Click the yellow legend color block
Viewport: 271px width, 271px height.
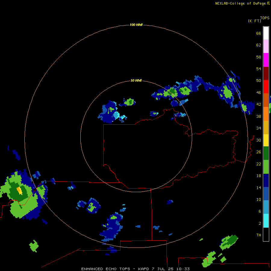(266, 140)
